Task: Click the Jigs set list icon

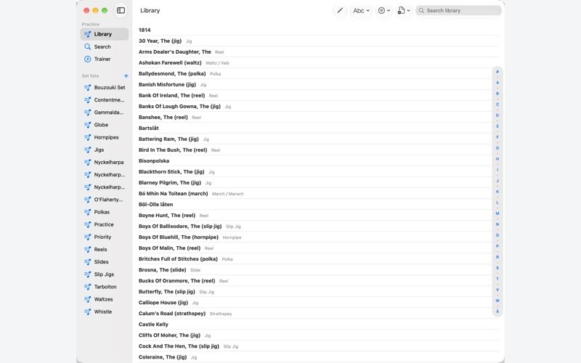Action: (x=87, y=150)
